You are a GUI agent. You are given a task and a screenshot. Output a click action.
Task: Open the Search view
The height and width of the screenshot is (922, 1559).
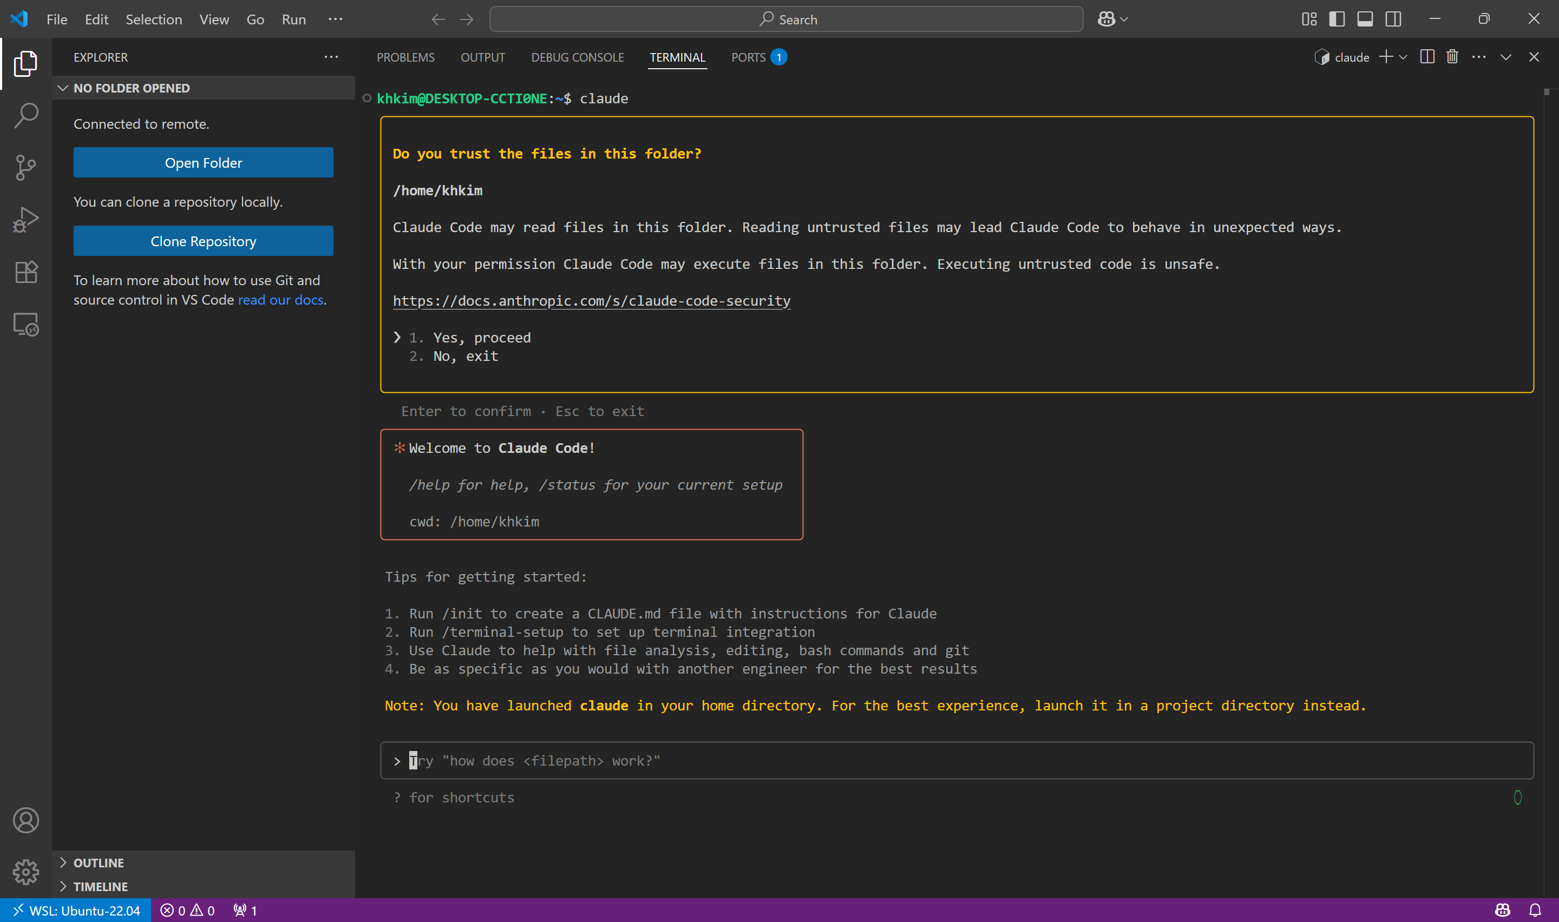coord(25,115)
